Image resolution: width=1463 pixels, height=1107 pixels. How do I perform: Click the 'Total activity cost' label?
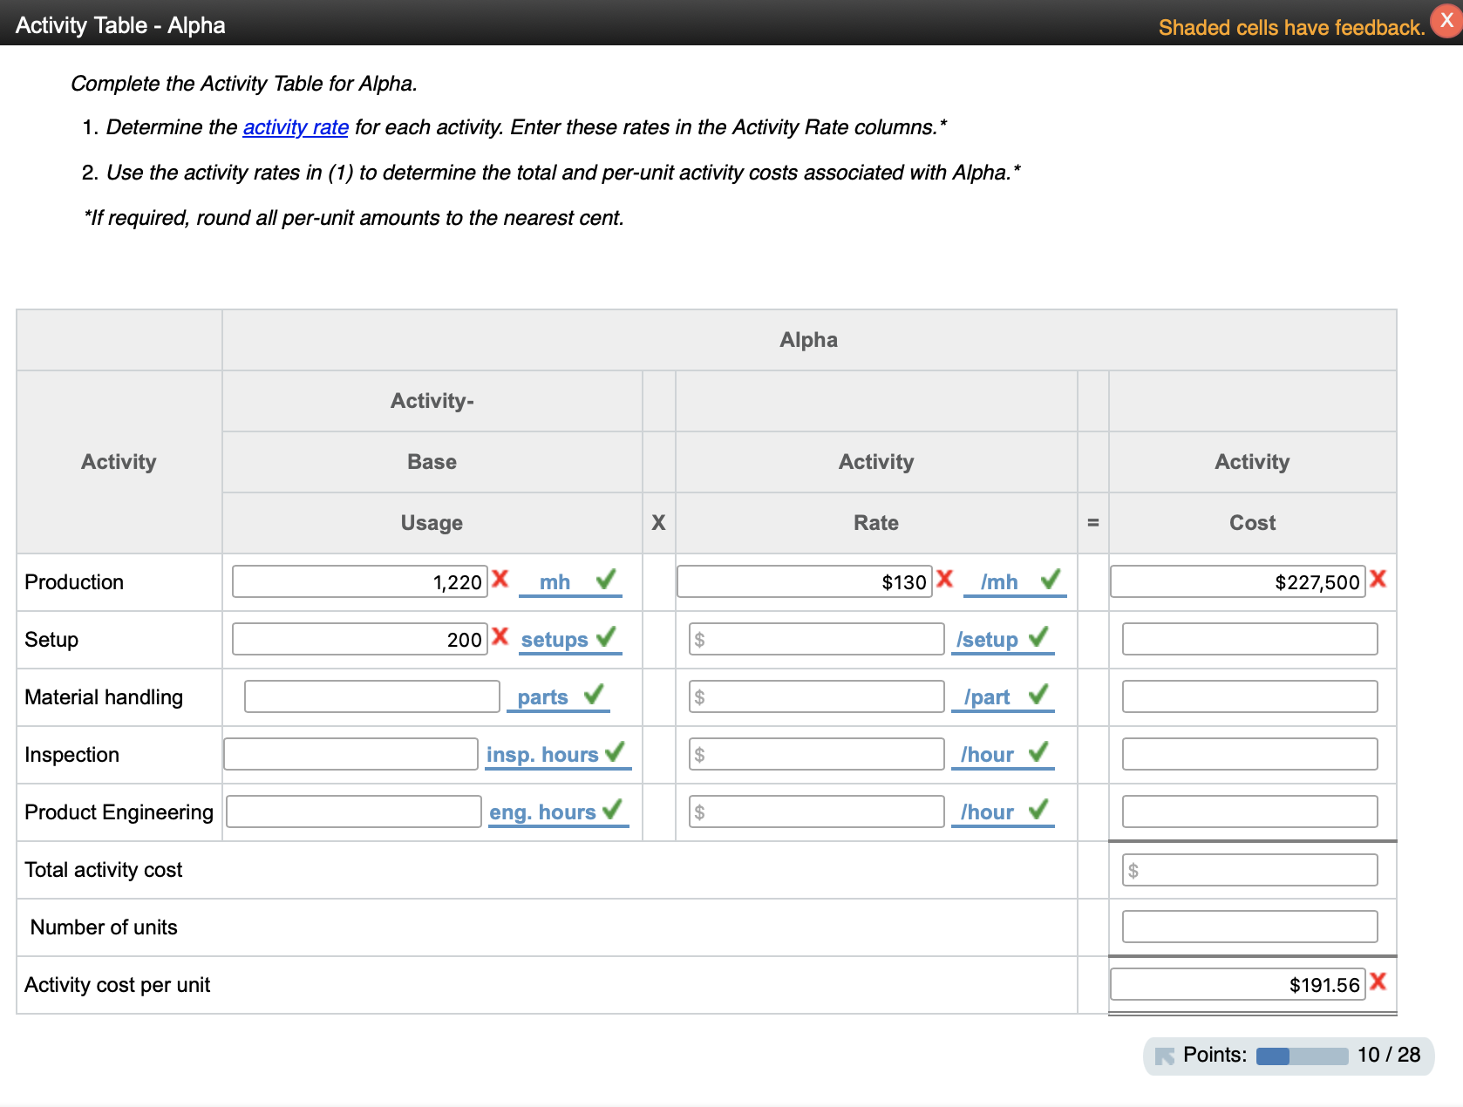(104, 870)
